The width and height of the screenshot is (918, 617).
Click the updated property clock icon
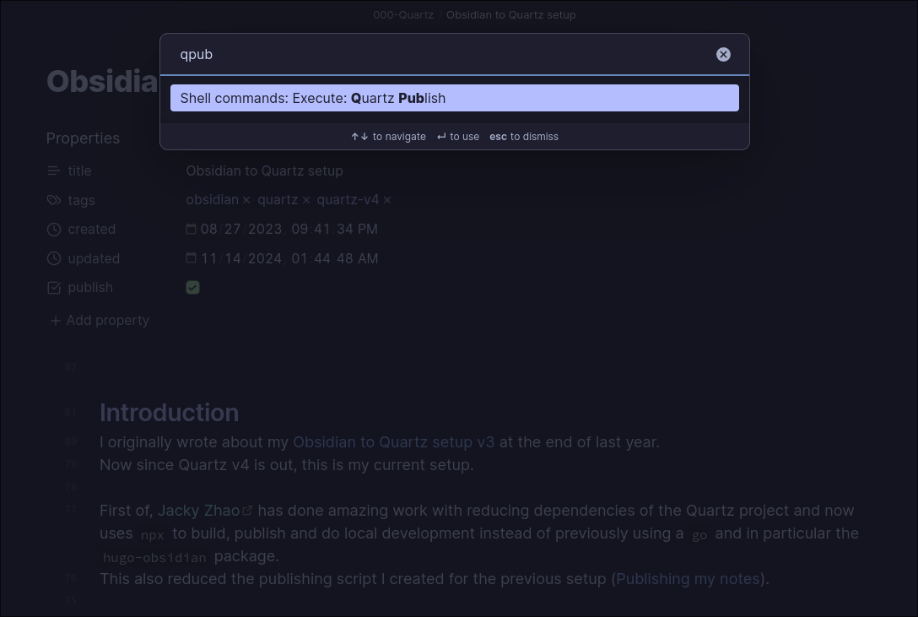54,258
